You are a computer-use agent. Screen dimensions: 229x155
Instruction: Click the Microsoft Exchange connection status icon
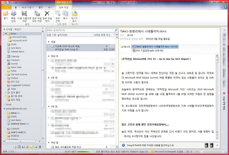point(153,152)
